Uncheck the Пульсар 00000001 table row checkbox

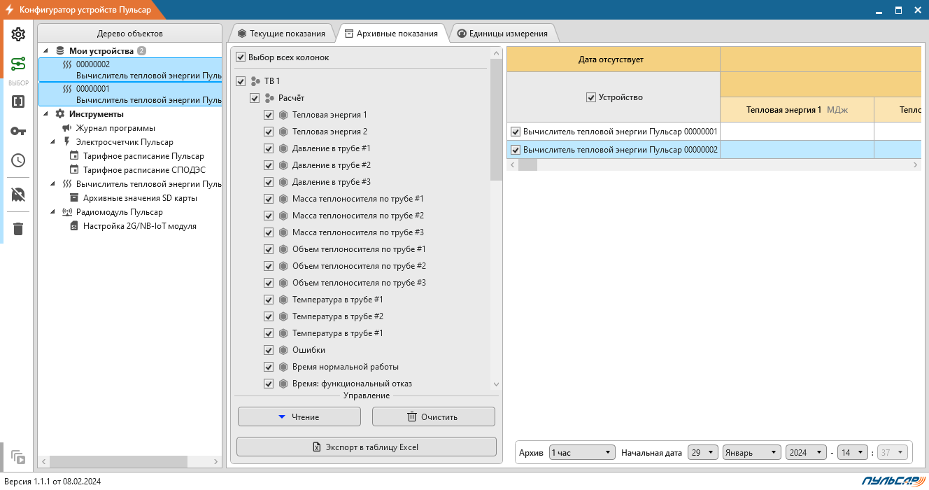[x=516, y=131]
